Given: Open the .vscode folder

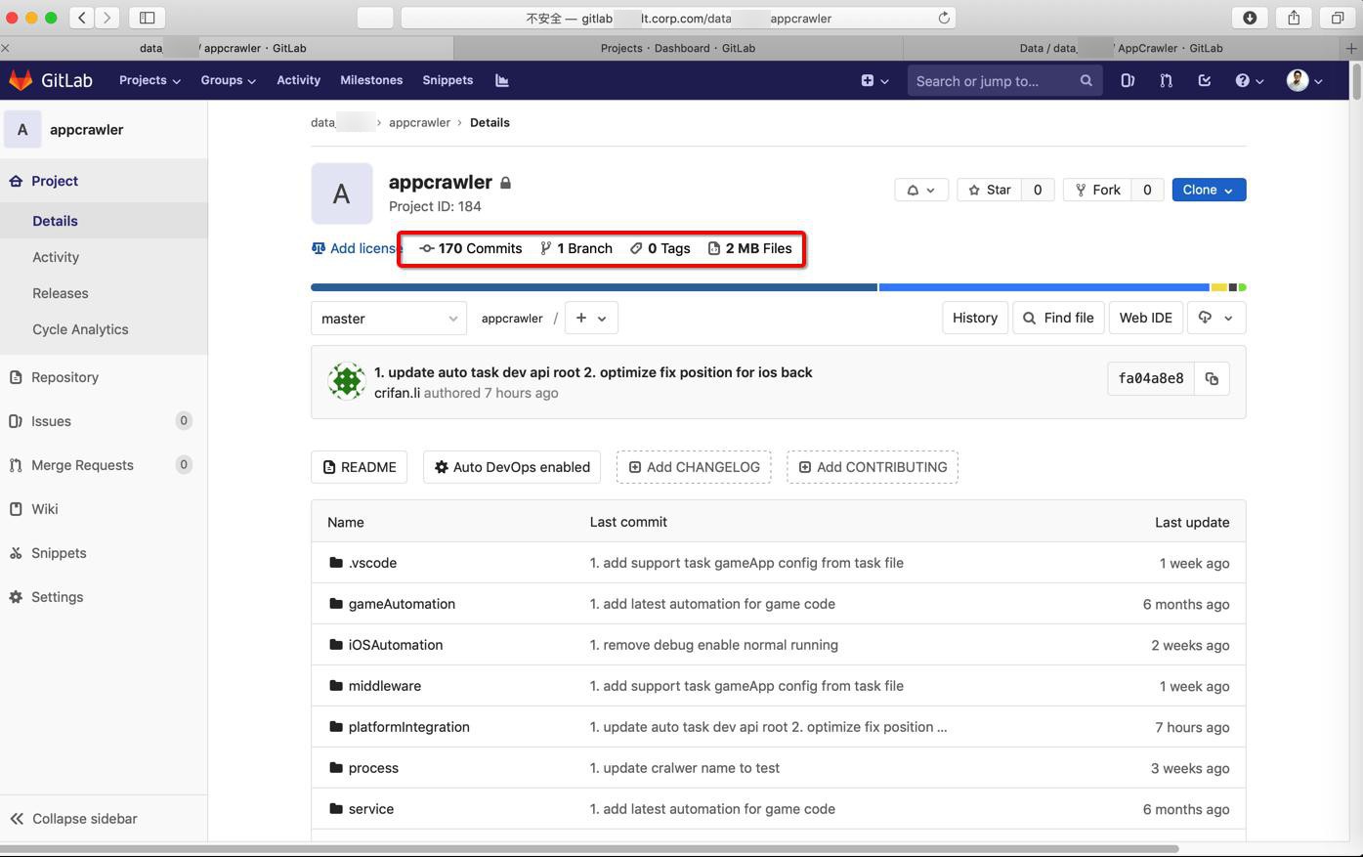Looking at the screenshot, I should tap(372, 563).
